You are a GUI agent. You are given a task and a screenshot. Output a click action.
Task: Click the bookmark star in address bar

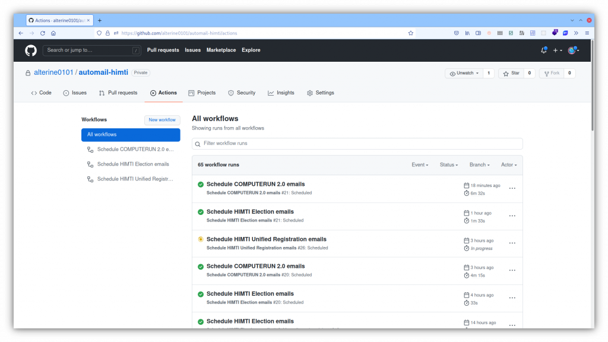pyautogui.click(x=410, y=33)
